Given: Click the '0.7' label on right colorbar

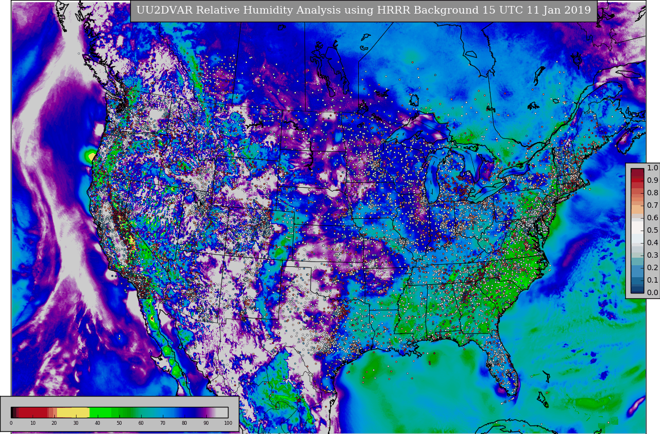Looking at the screenshot, I should click(x=652, y=205).
